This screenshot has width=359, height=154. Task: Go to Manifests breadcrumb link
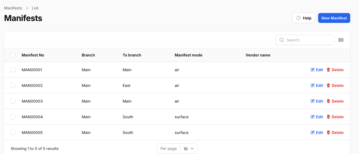click(13, 8)
